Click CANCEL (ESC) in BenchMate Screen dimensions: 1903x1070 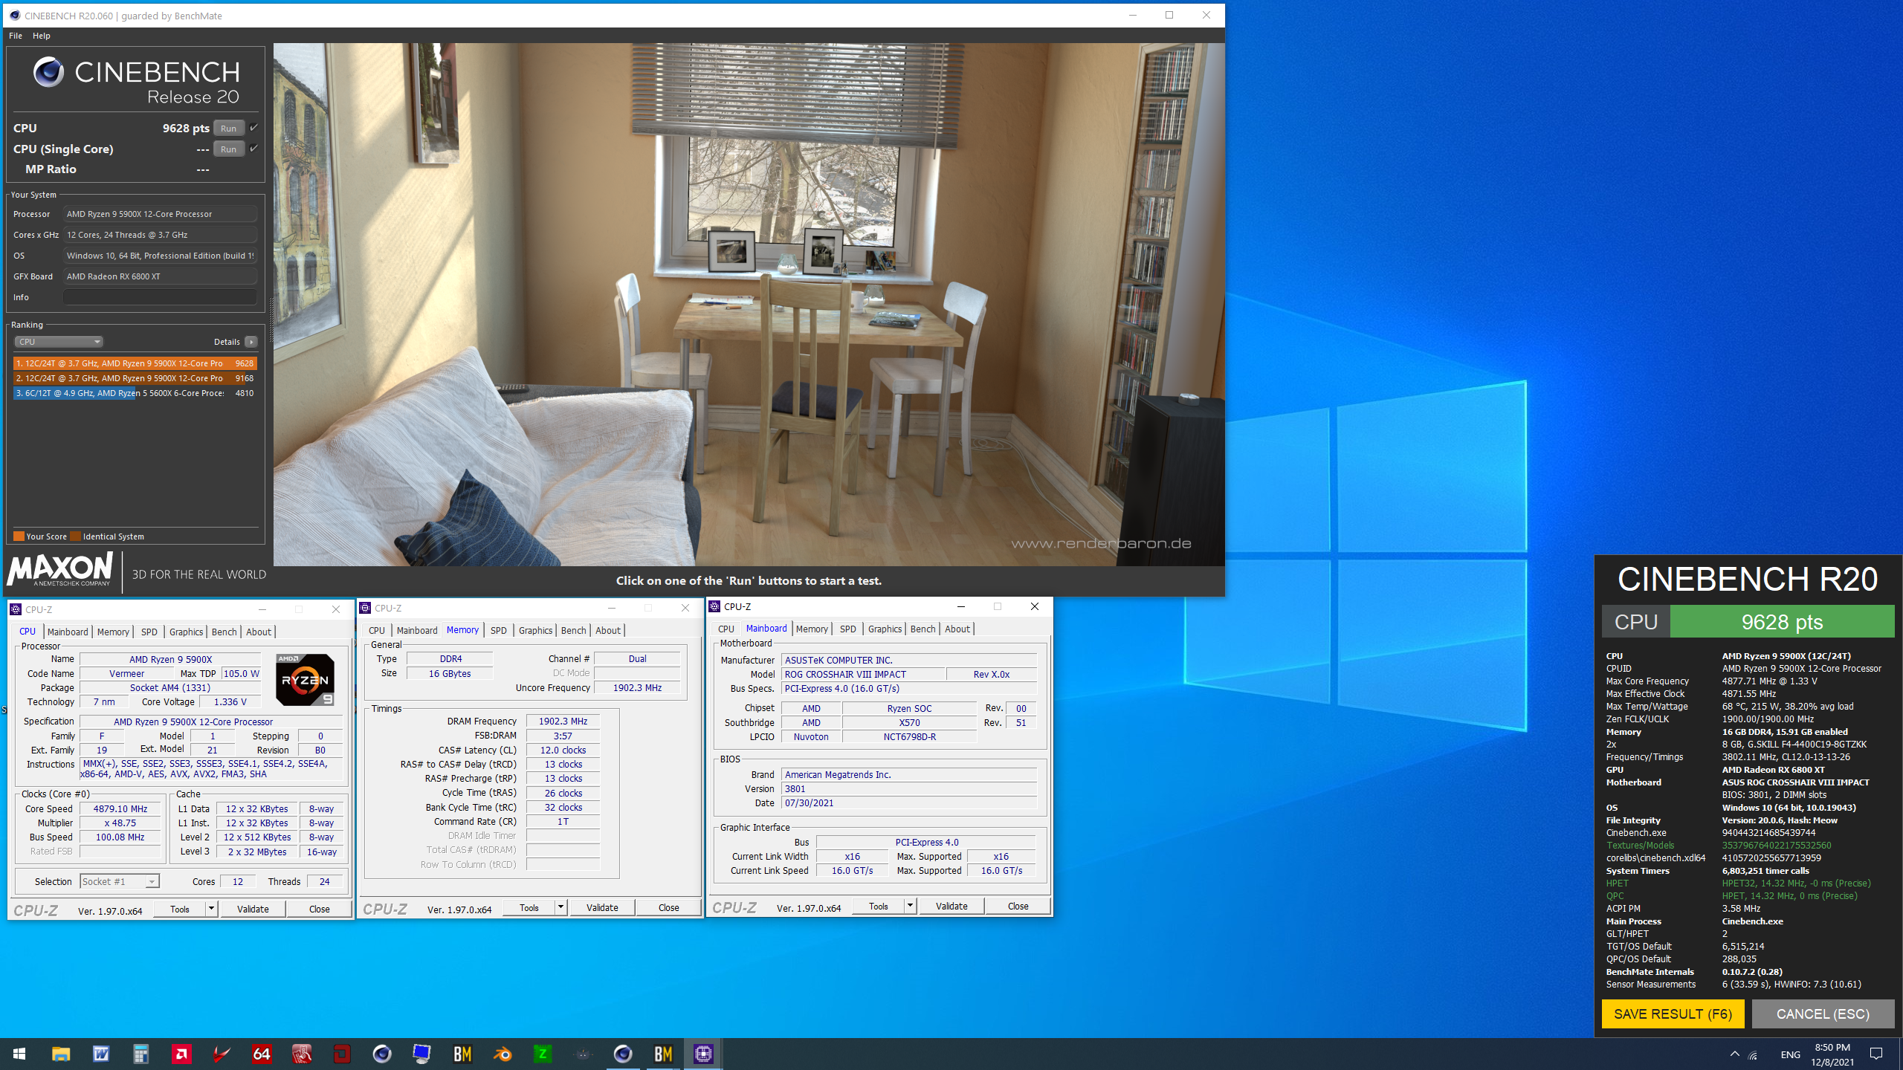coord(1823,1014)
